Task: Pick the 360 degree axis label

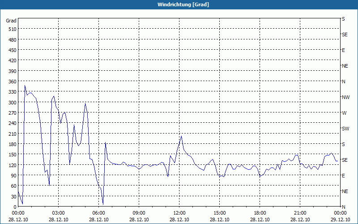Action: pos(13,82)
